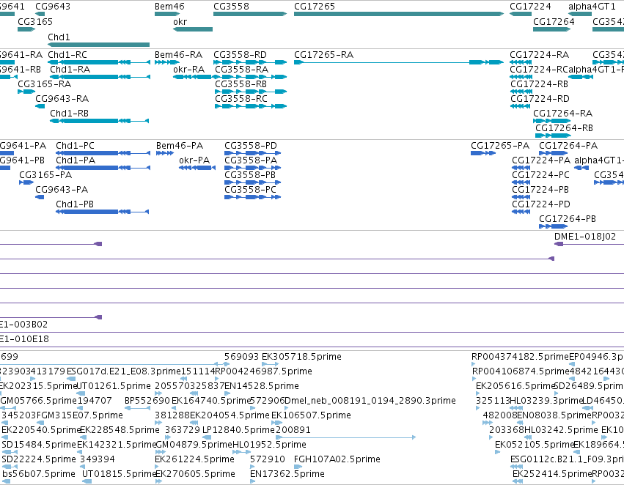Open the CG9643 gene label
624x485 pixels.
tap(53, 7)
